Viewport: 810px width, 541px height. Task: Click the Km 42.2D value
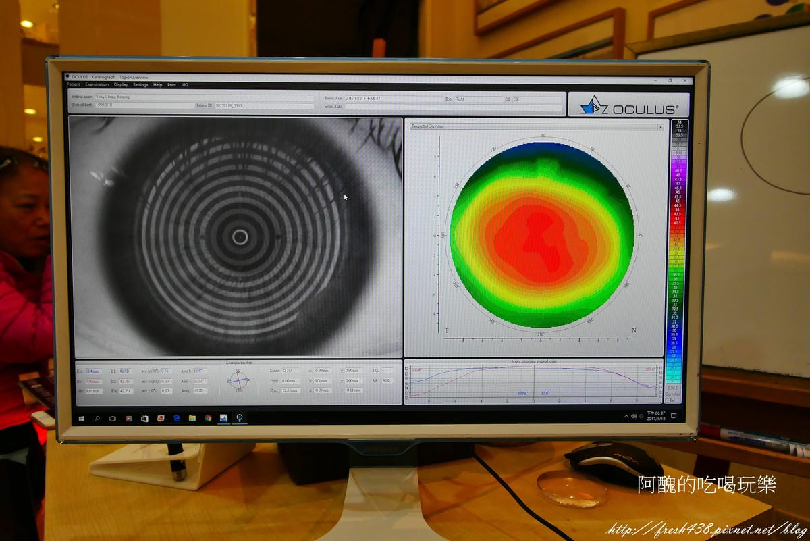pyautogui.click(x=126, y=391)
